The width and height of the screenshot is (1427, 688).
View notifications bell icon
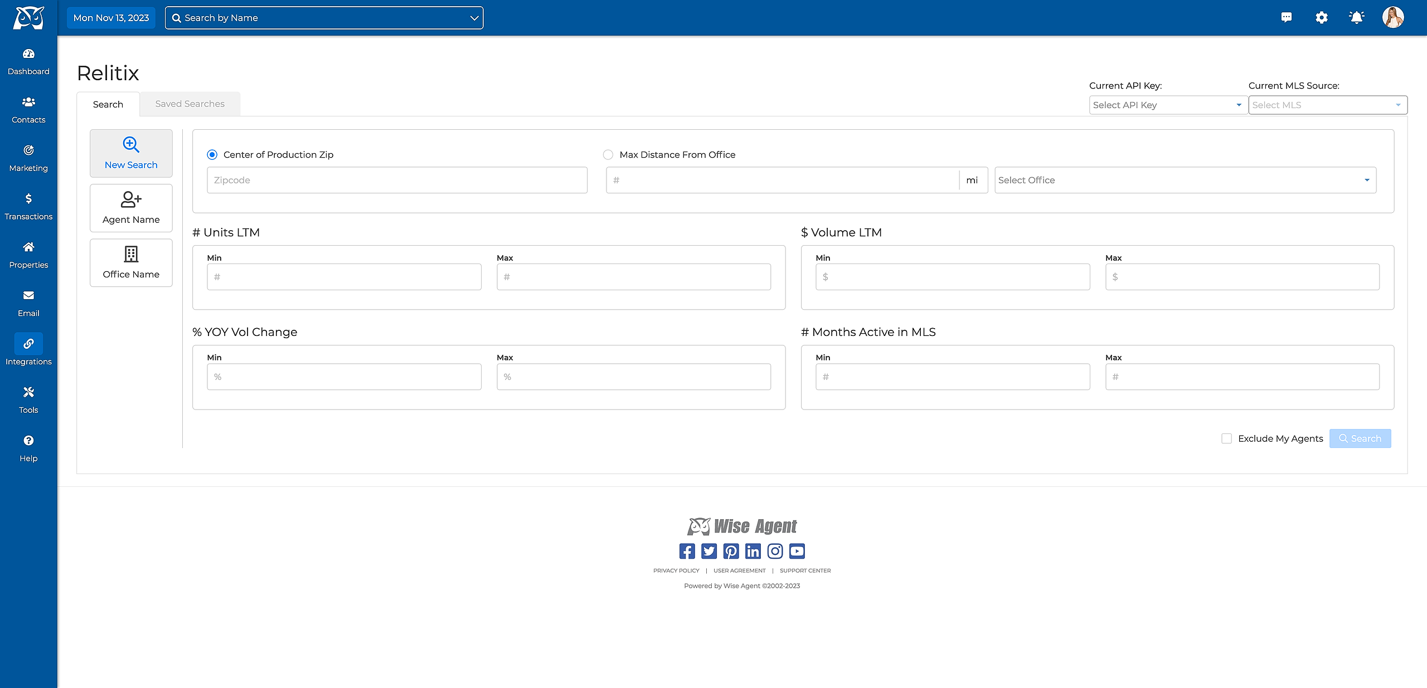coord(1357,18)
